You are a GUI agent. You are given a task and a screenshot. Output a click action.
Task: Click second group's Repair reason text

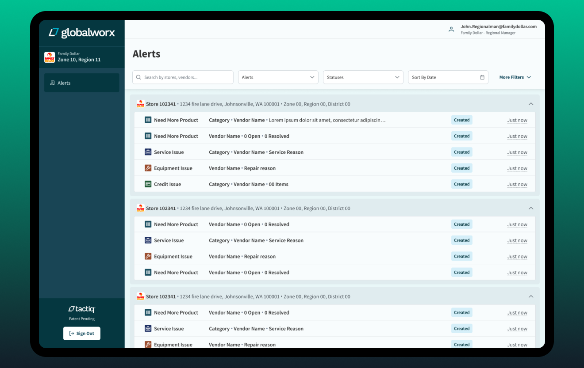pyautogui.click(x=260, y=256)
